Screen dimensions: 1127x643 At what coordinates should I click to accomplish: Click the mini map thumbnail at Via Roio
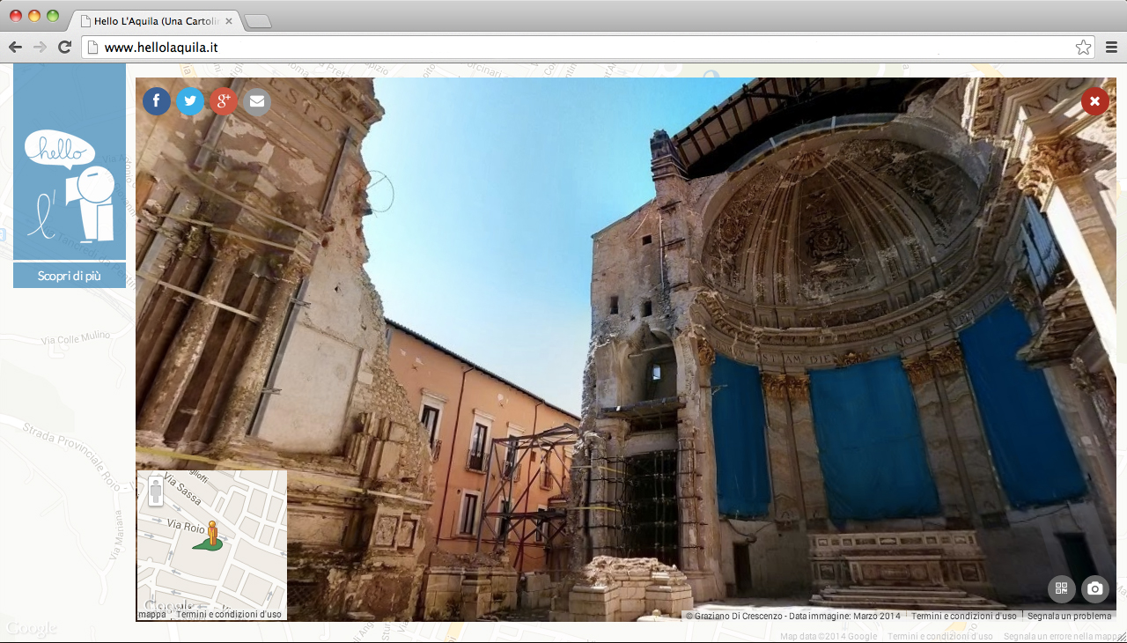(x=211, y=545)
